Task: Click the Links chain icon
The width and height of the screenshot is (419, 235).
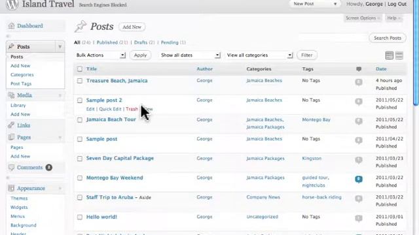Action: 11,125
